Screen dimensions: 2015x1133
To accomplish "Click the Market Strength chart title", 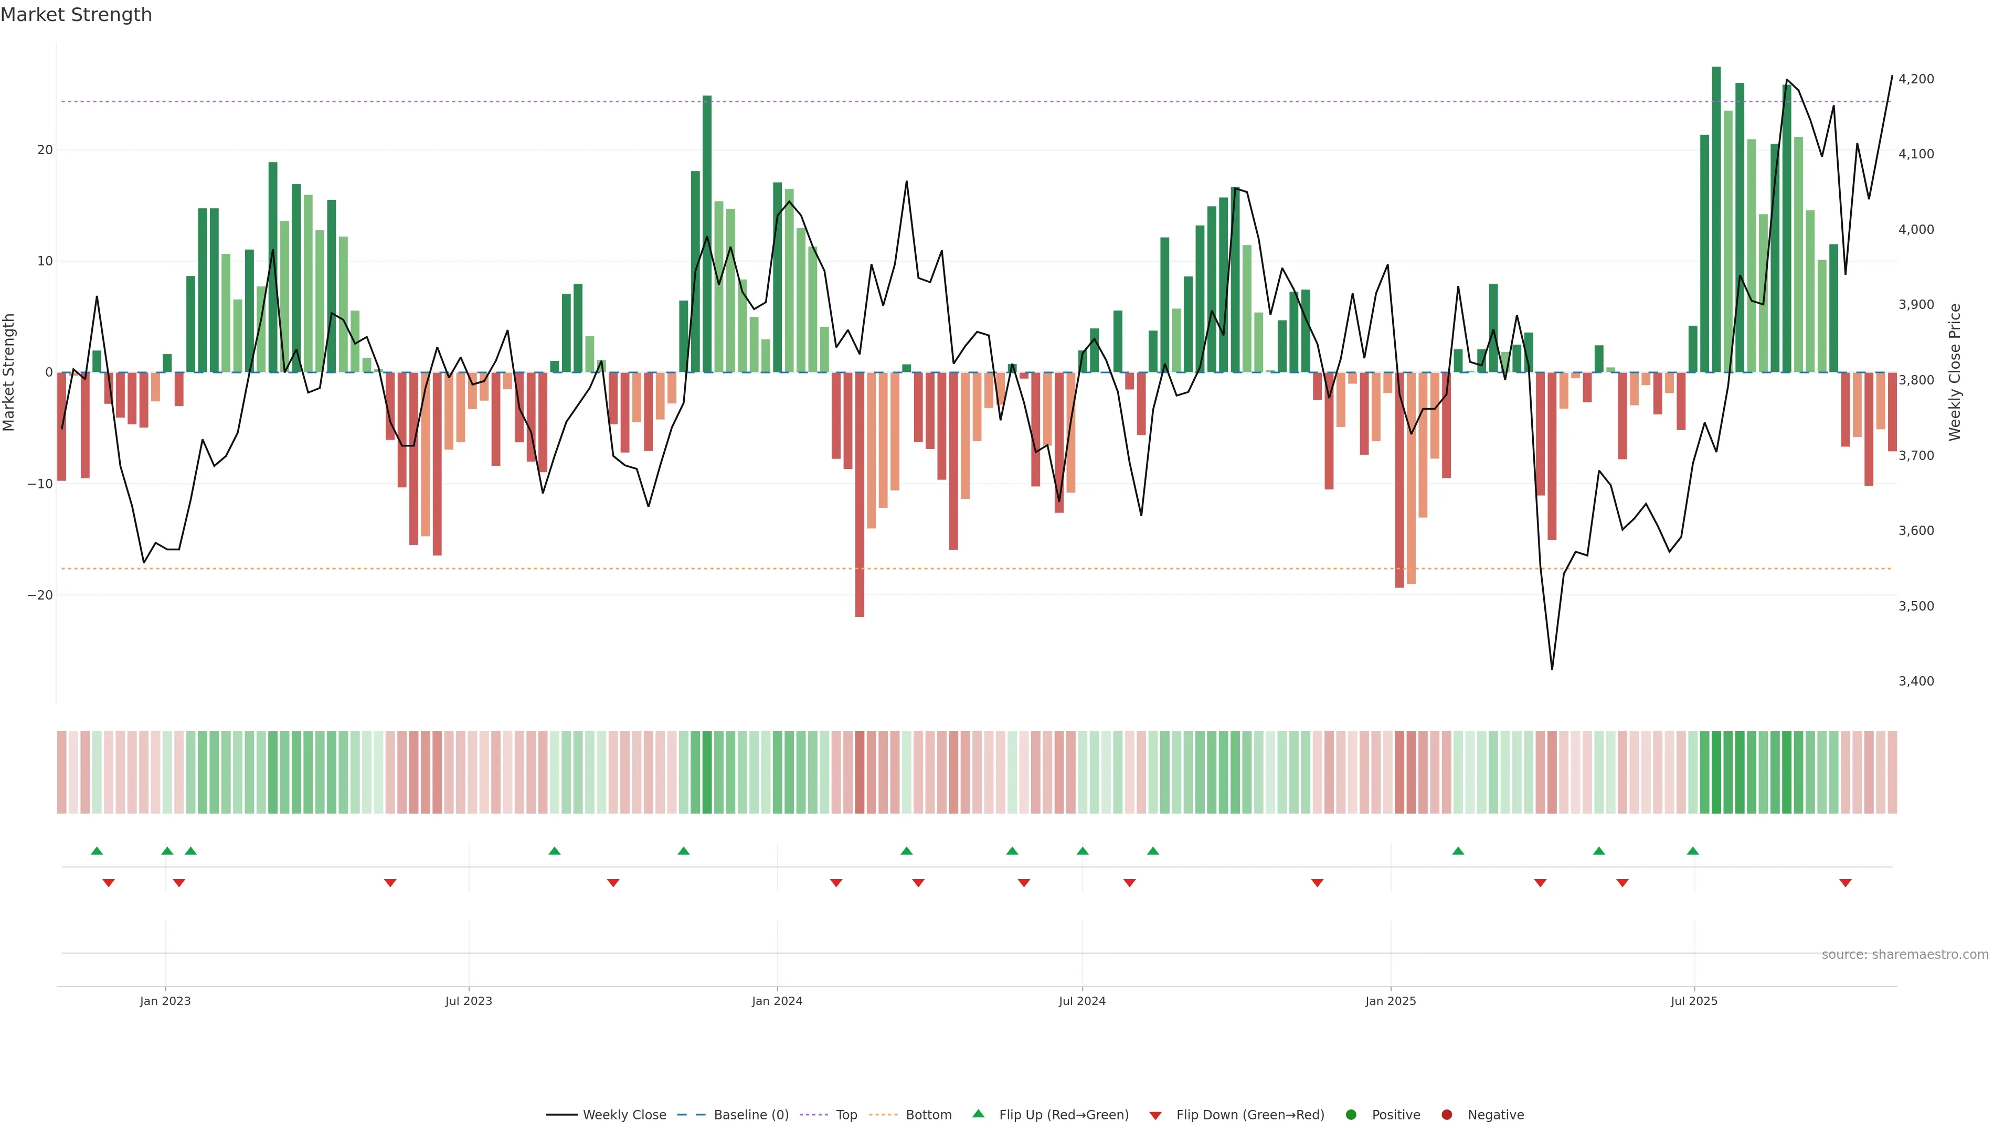I will (x=76, y=15).
